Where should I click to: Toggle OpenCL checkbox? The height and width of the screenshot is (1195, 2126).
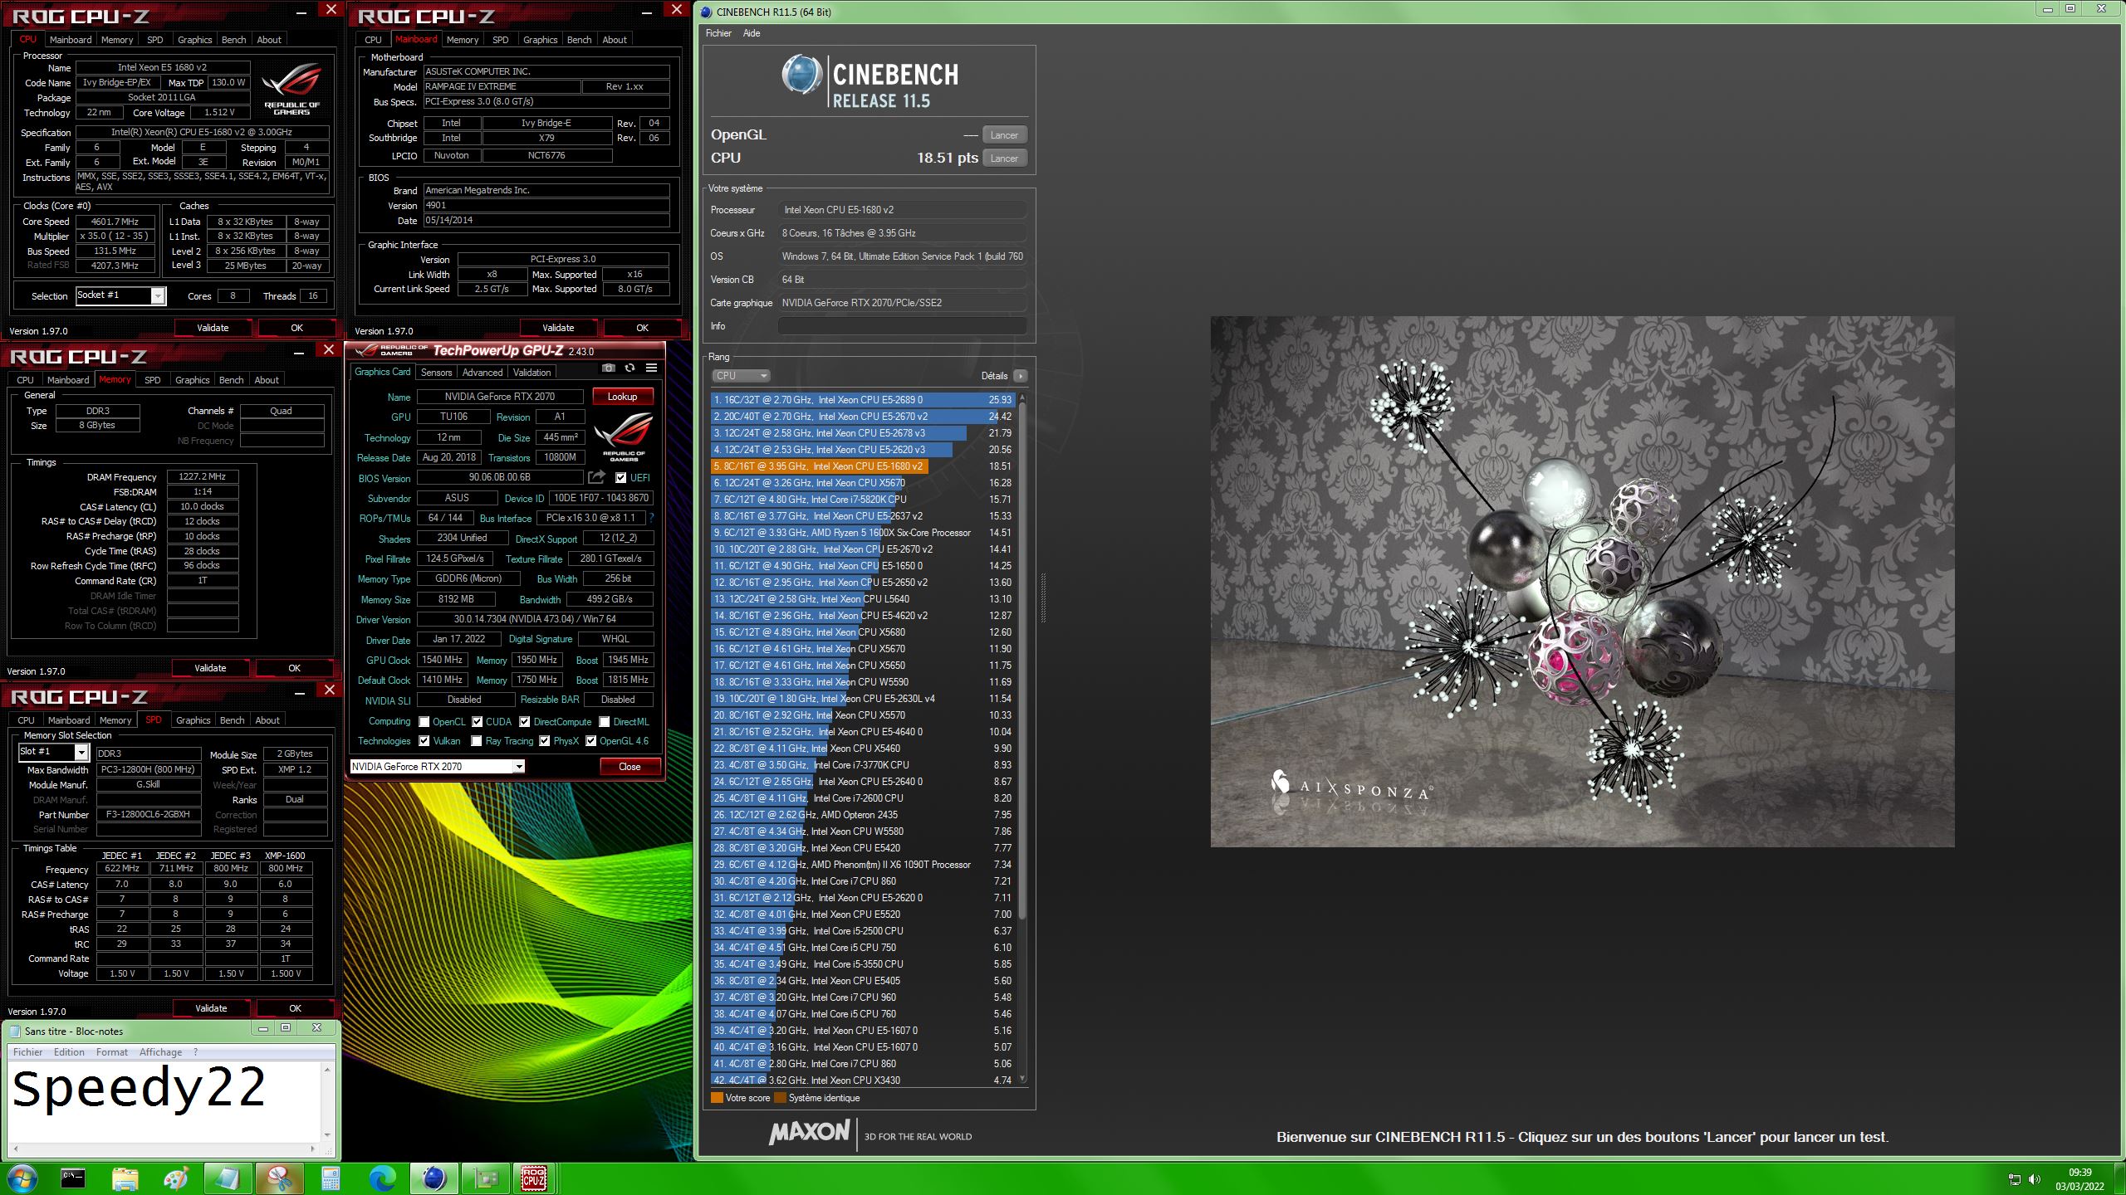[424, 722]
